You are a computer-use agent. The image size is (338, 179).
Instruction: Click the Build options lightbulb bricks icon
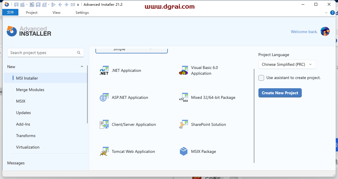click(45, 5)
